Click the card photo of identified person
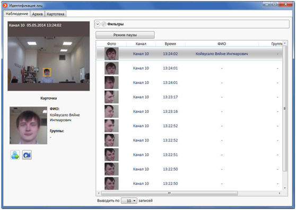The image size is (296, 210). coord(28,125)
